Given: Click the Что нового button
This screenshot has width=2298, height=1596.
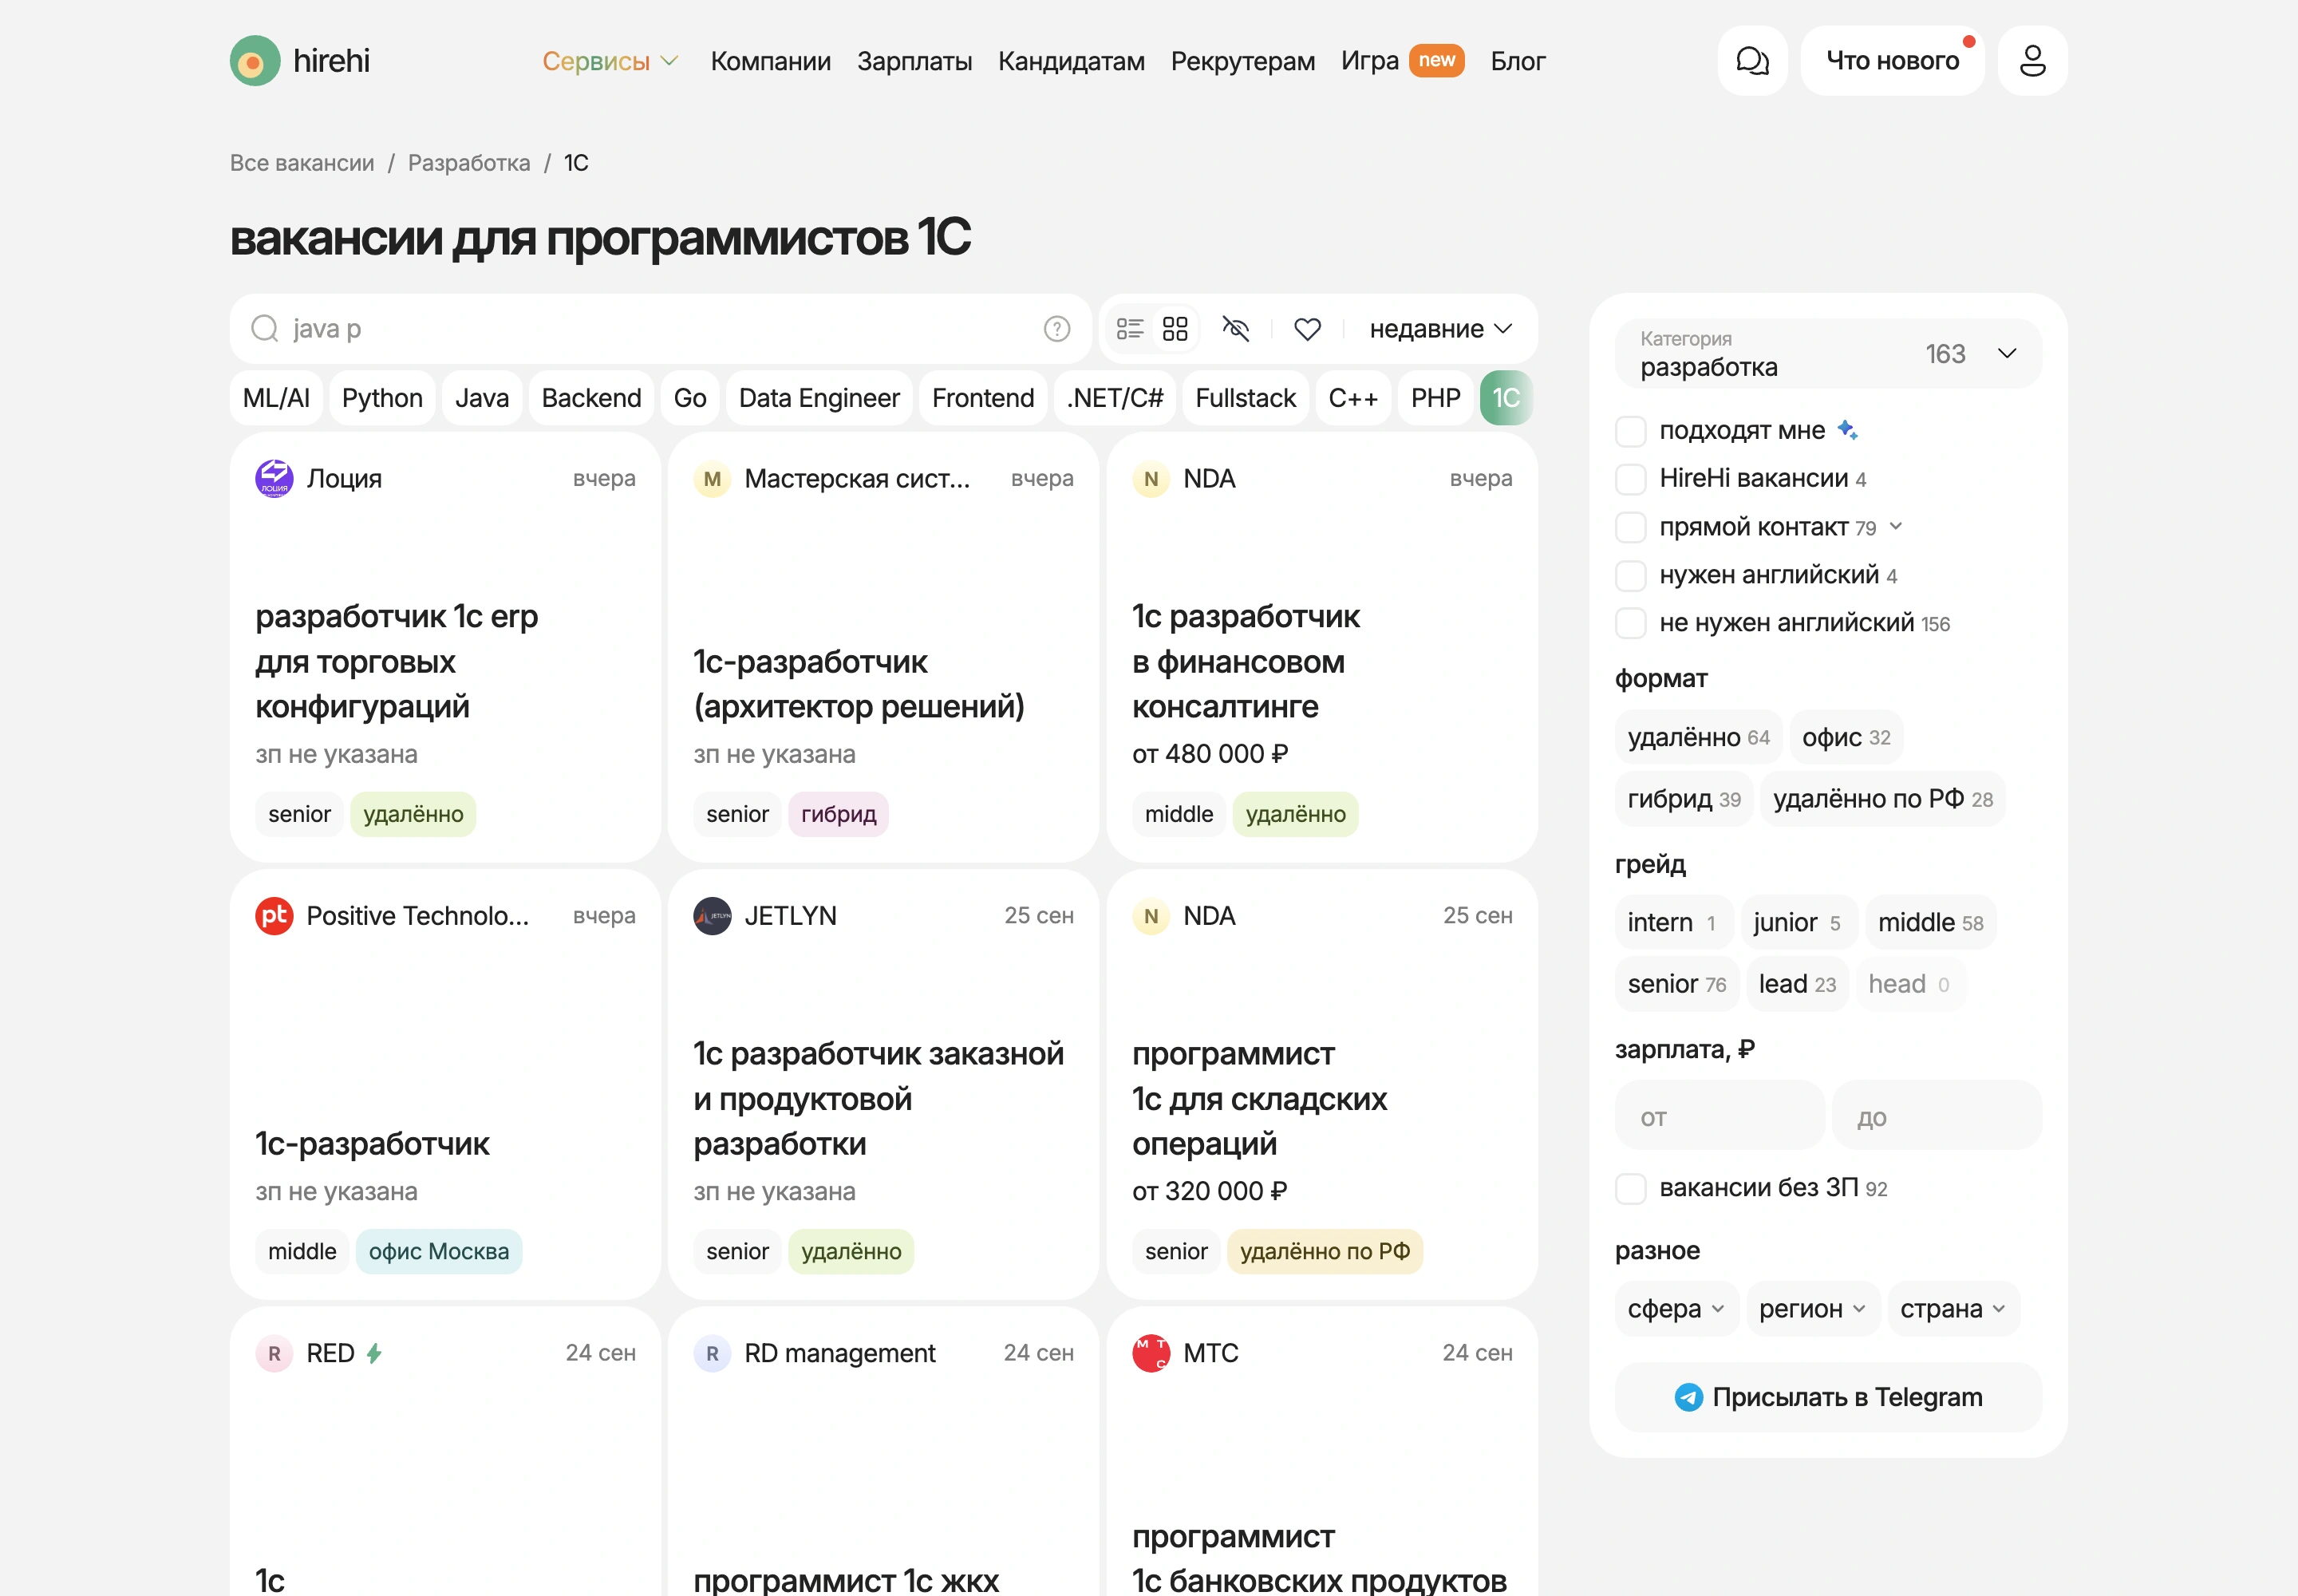Looking at the screenshot, I should click(x=1892, y=61).
